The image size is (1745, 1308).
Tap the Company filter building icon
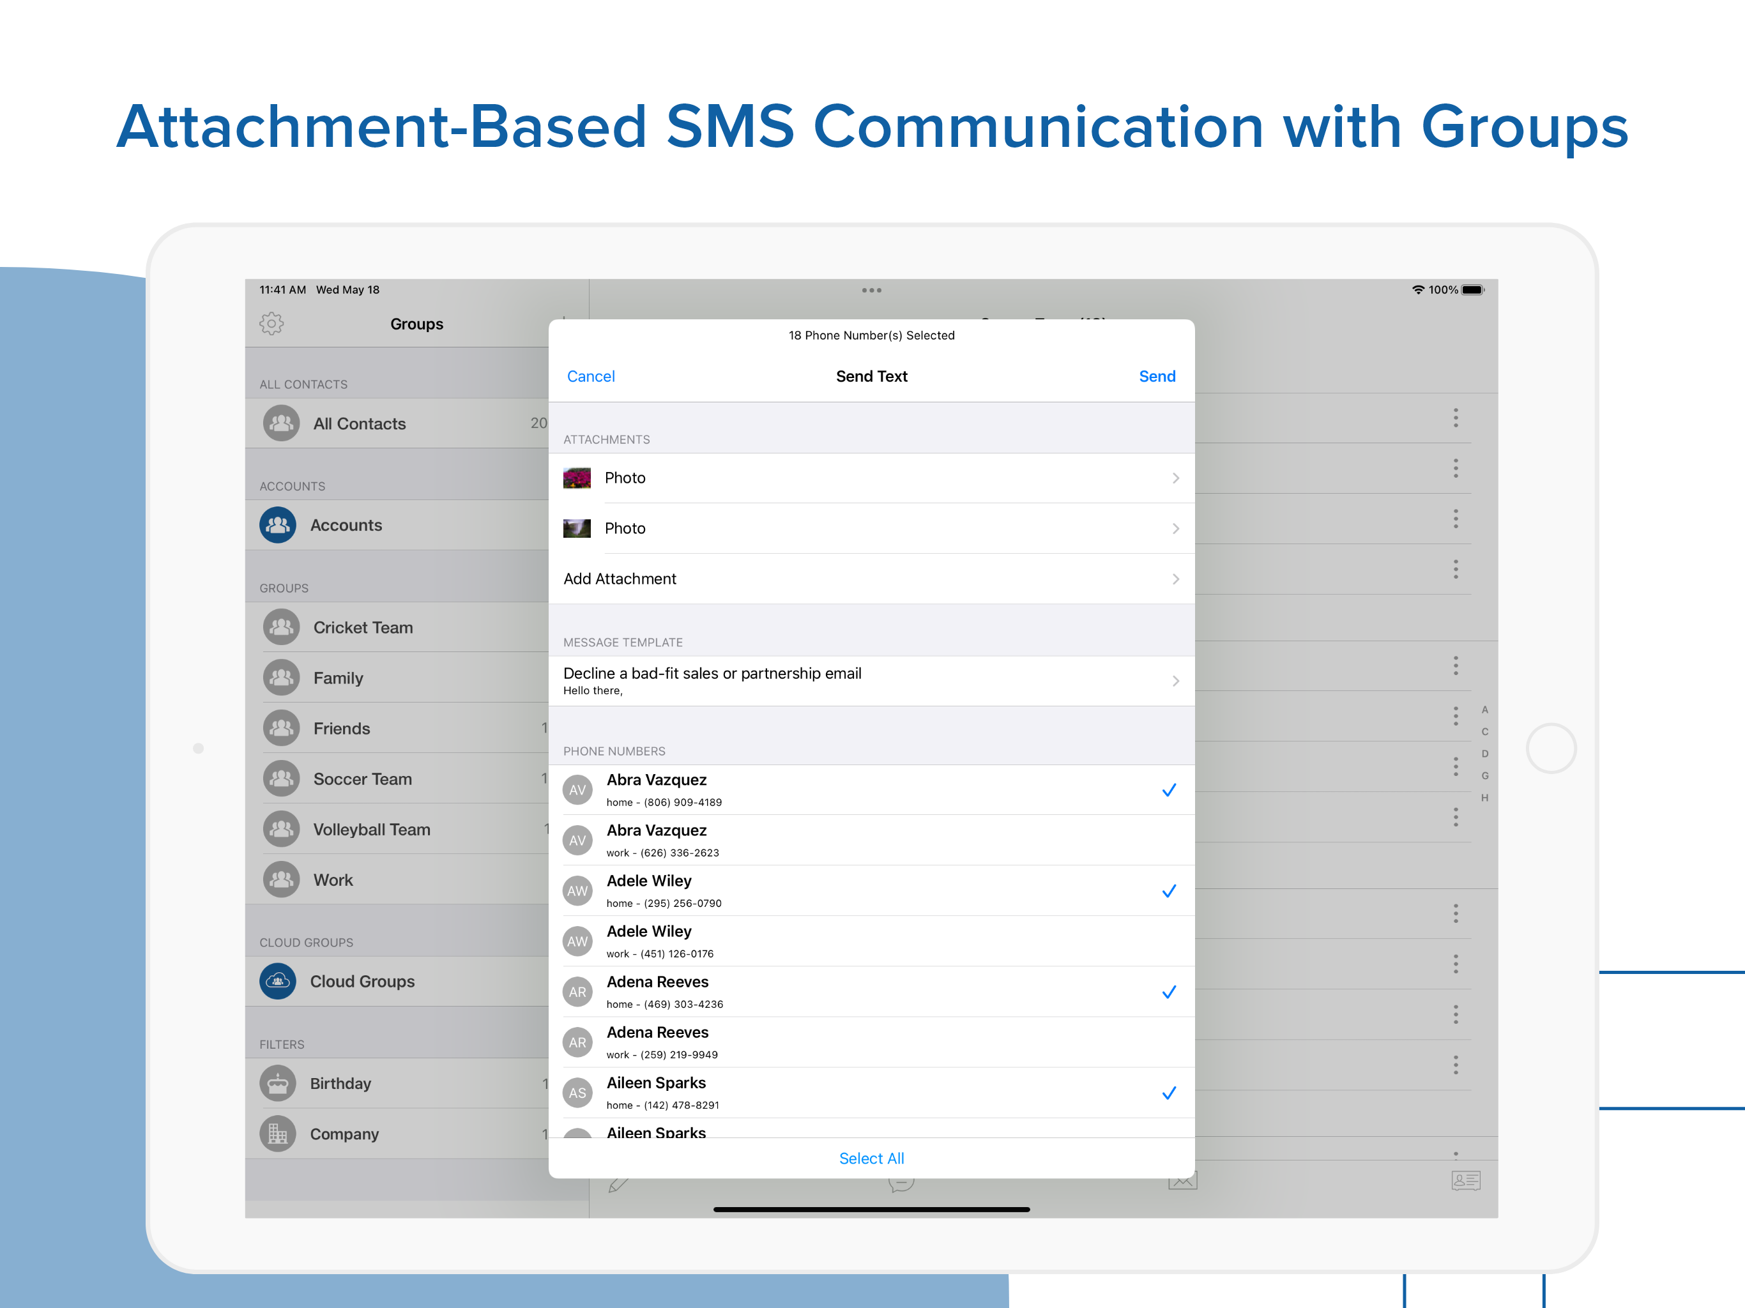[x=278, y=1134]
